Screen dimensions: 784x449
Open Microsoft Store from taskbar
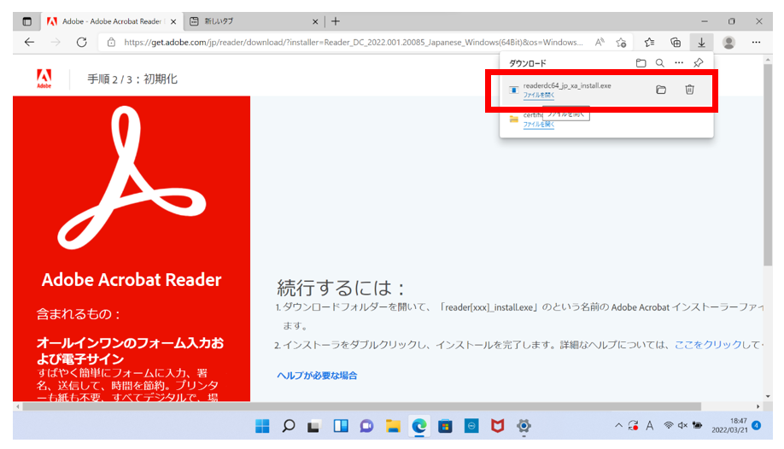[x=445, y=426]
